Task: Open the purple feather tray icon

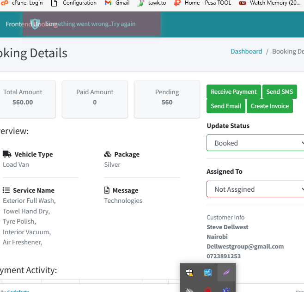Action: pos(226,273)
